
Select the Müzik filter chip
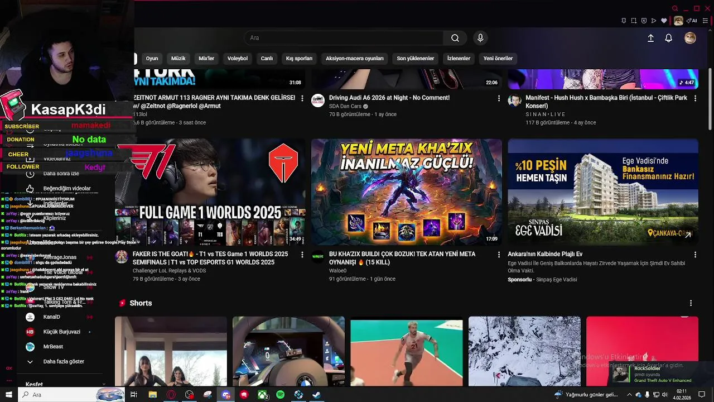click(x=178, y=58)
